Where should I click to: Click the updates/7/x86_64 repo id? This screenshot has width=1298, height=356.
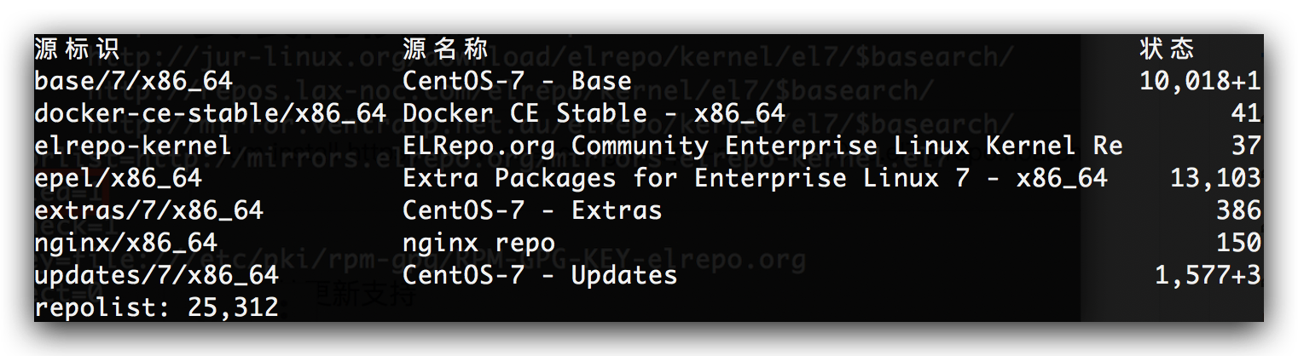tap(156, 275)
